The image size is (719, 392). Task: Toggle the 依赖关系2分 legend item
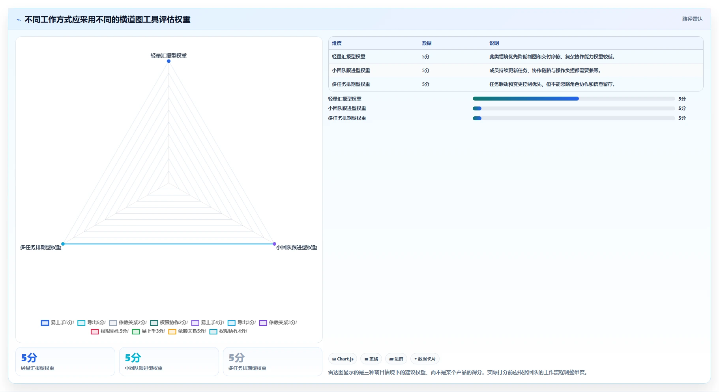tap(128, 323)
